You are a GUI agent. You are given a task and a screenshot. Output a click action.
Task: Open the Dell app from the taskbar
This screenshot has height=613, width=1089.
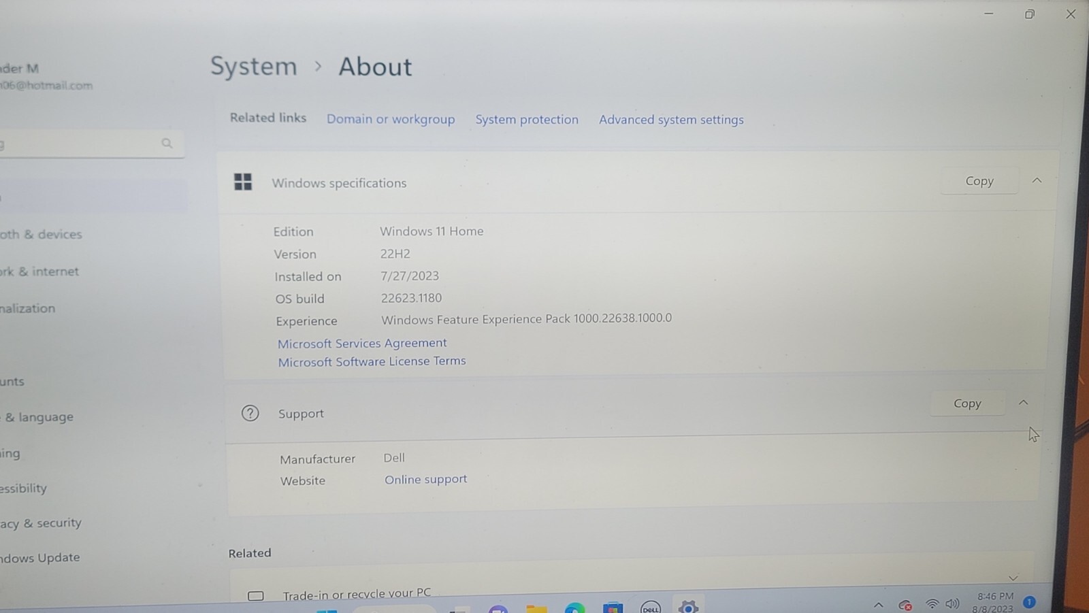[651, 607]
